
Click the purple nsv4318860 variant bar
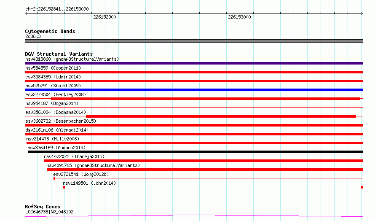point(194,63)
